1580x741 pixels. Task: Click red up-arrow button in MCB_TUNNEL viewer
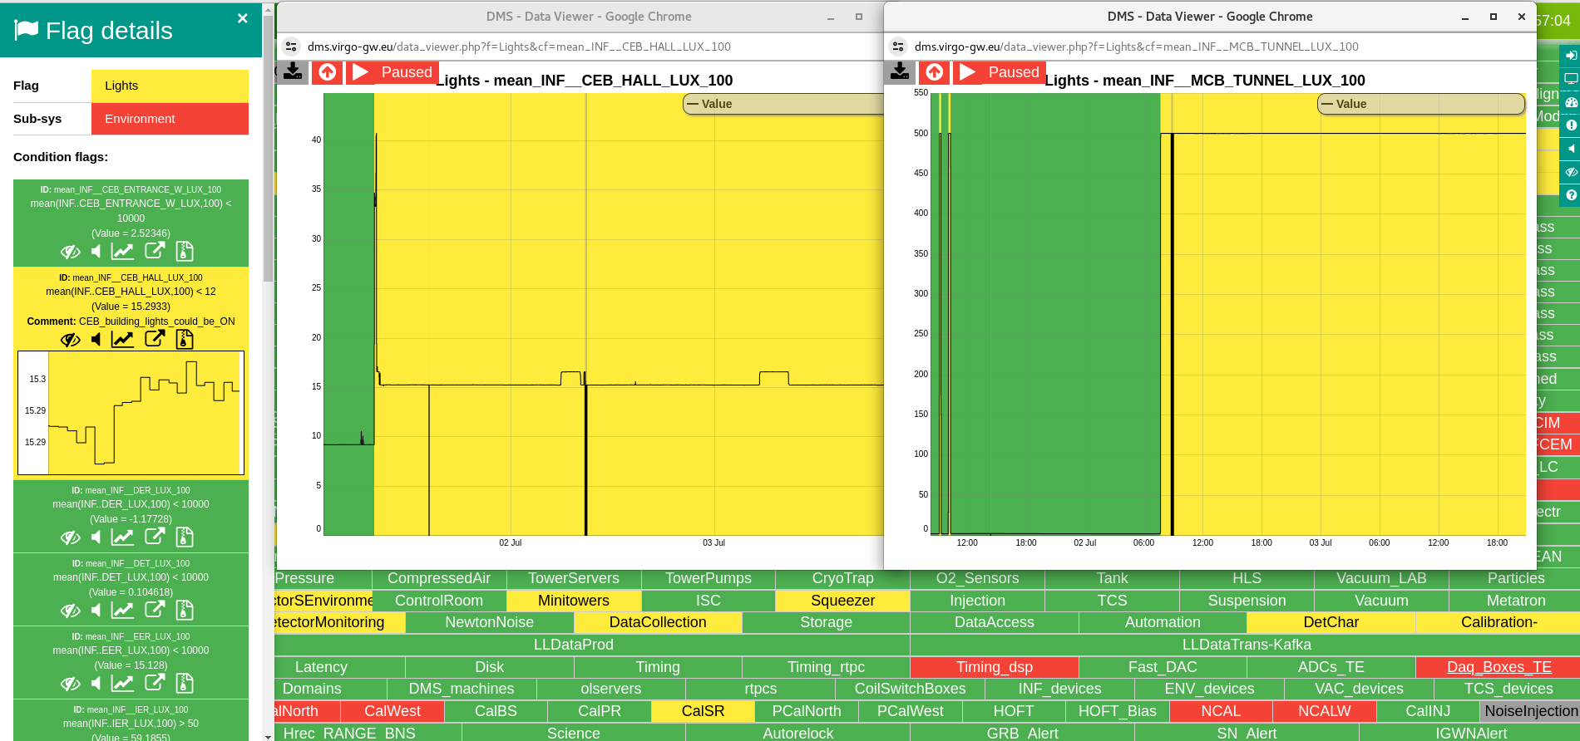point(935,72)
